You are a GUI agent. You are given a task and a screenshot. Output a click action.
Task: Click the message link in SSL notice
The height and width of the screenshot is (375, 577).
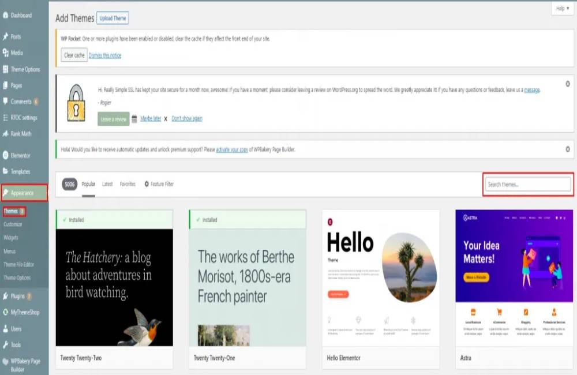[x=532, y=90]
